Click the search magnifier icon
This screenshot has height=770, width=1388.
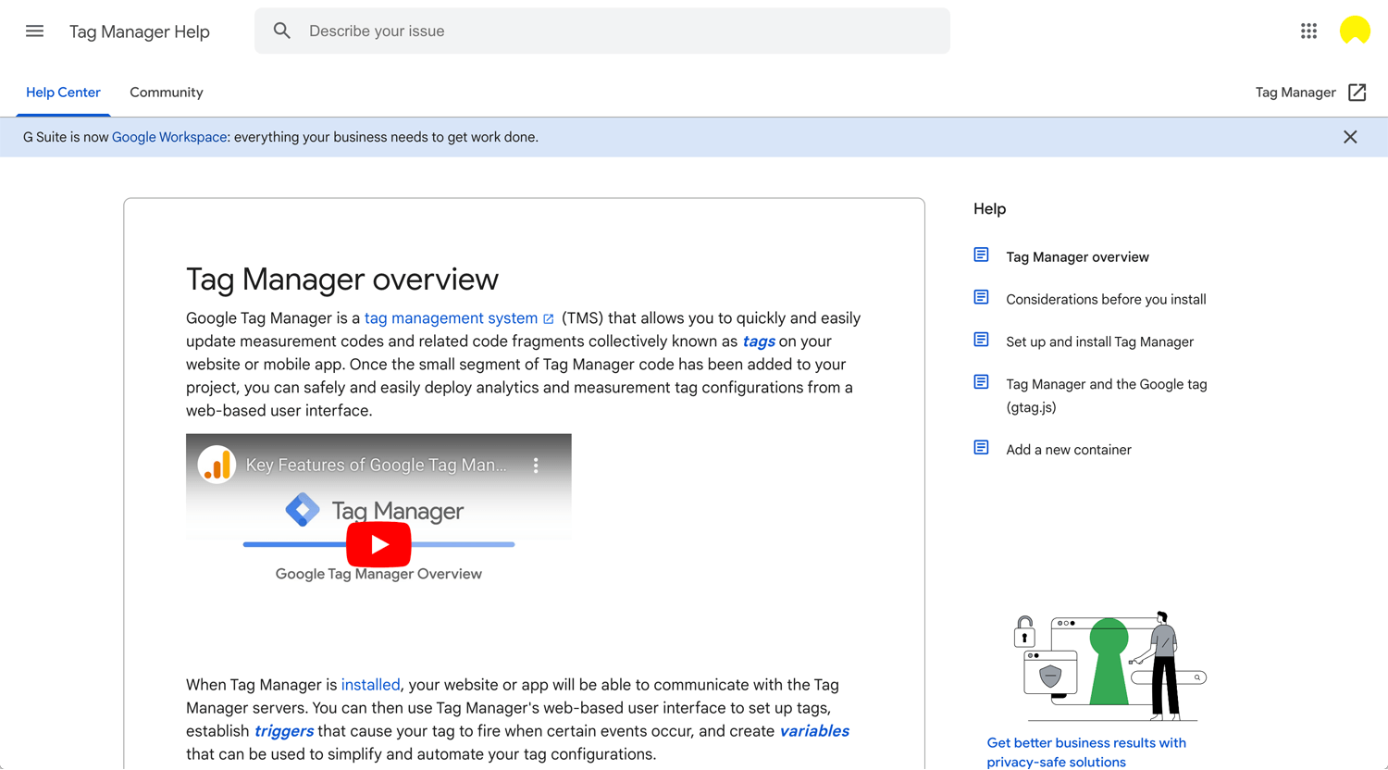282,31
